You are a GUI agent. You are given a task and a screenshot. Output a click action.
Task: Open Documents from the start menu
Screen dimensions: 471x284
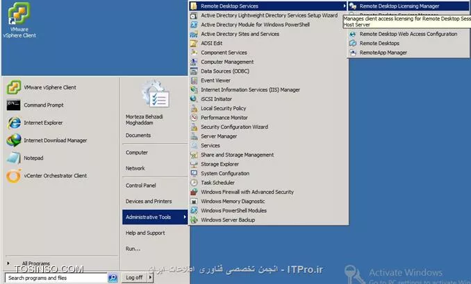coord(138,135)
